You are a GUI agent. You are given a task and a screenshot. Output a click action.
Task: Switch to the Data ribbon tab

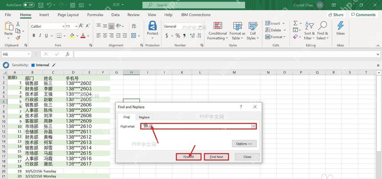[x=115, y=15]
